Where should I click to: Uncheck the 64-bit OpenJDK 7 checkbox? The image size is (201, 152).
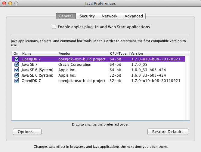[x=17, y=59]
